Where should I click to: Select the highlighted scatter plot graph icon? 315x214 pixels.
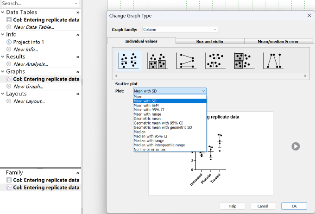127,61
